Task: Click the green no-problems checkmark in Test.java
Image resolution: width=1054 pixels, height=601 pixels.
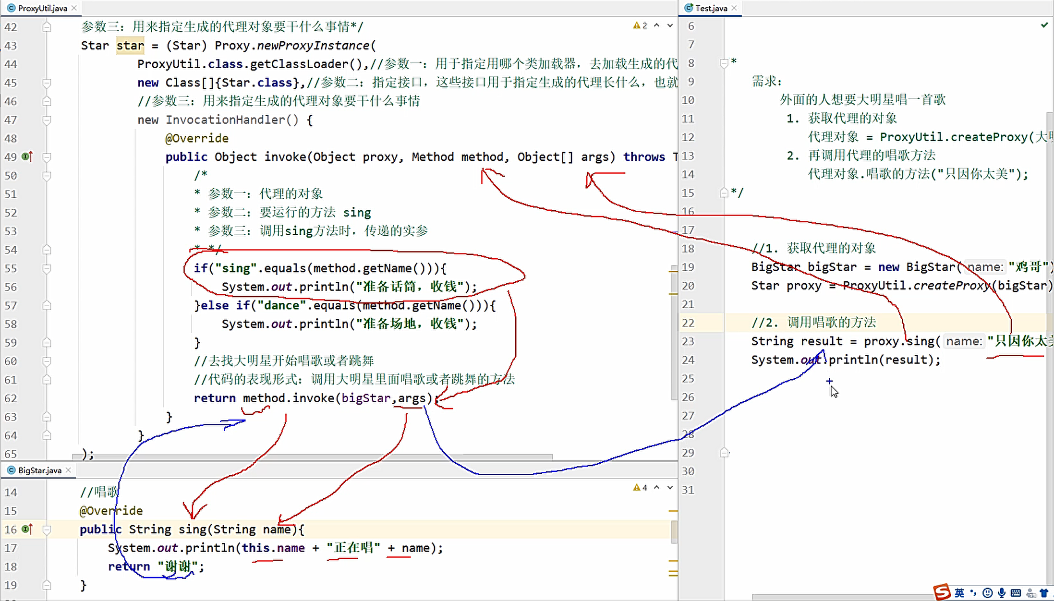Action: 1044,25
